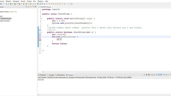Screen dimensions: 171x96
Task: Open Package Explorer View Menu icon
Action: pos(31,7)
